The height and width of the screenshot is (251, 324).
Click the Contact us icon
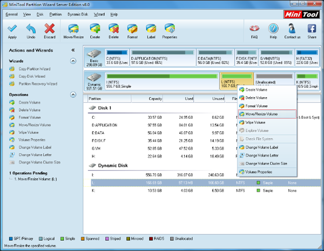(x=292, y=29)
